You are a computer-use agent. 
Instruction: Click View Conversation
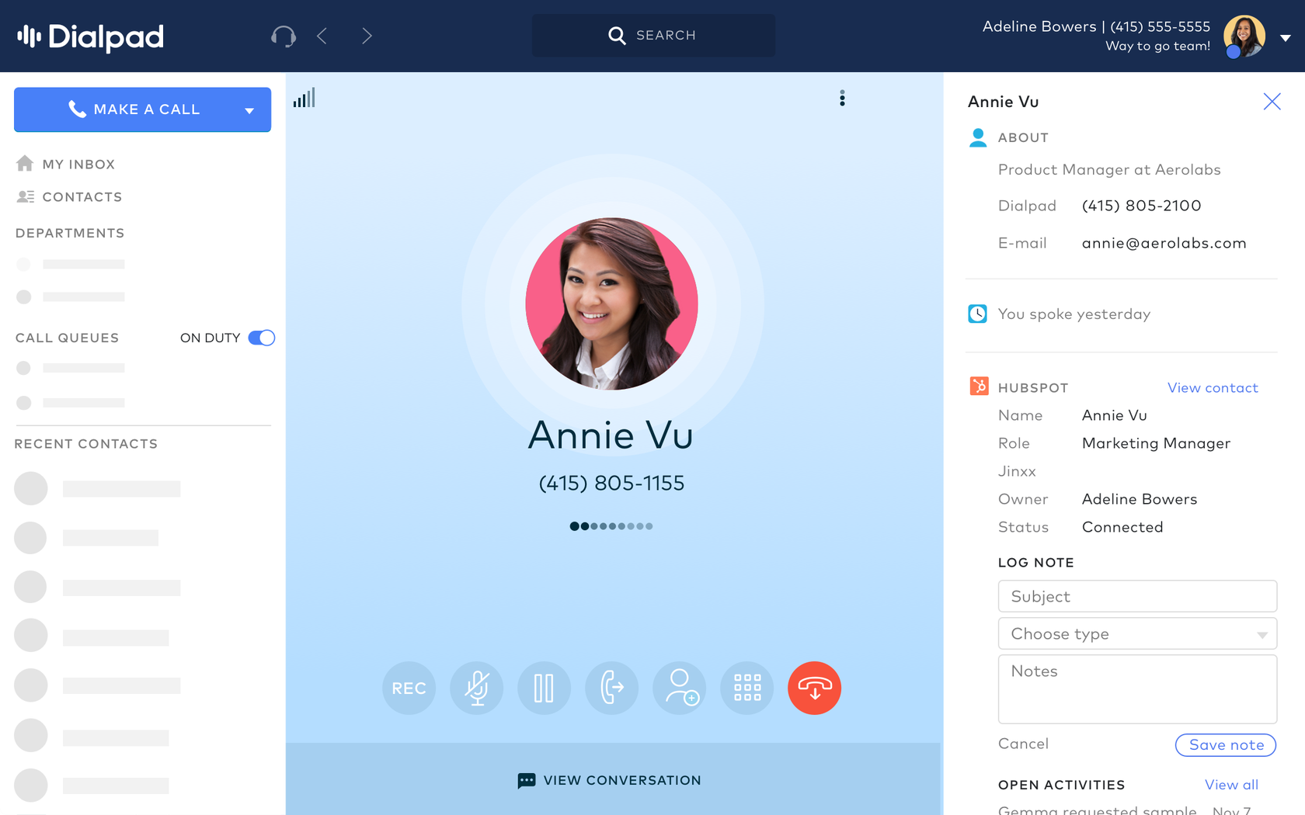point(613,779)
